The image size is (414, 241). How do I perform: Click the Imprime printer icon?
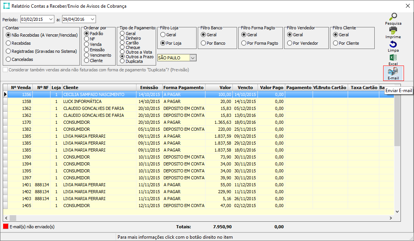[393, 30]
